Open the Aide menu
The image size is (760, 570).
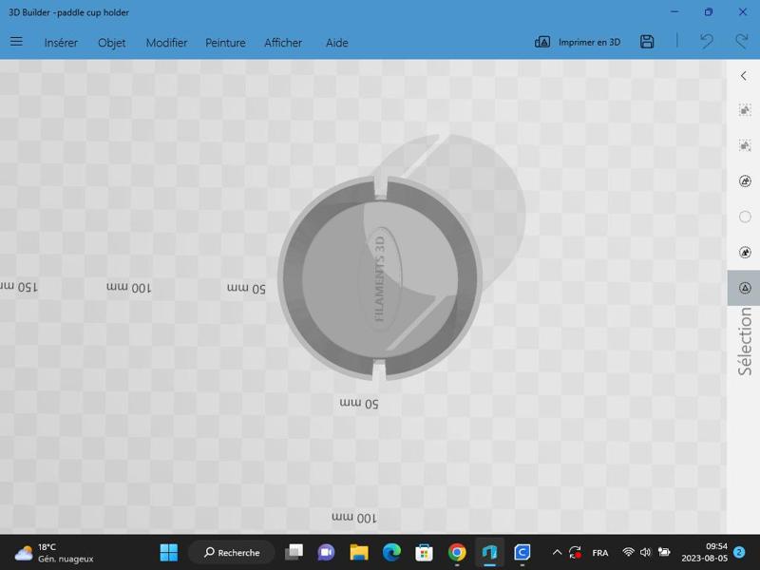337,43
